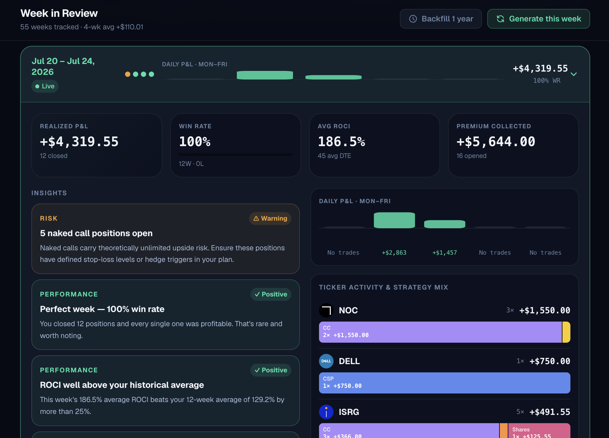Click 'TICKER ACTIVITY & STRATEGY MIX' heading
The height and width of the screenshot is (438, 609).
tap(384, 287)
